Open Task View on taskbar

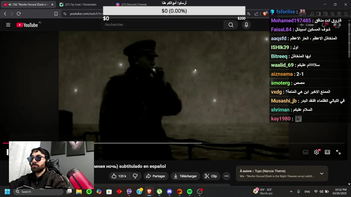69,192
